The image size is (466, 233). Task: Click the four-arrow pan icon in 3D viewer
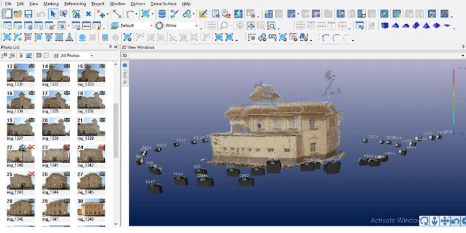(x=444, y=221)
